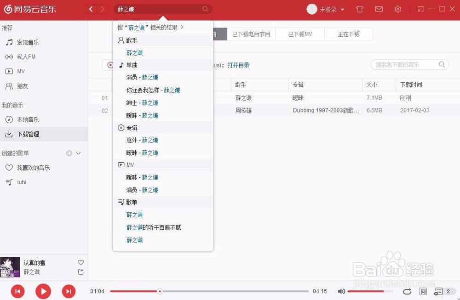The width and height of the screenshot is (460, 300).
Task: Click album 暧昧 in row 01
Action: click(x=298, y=98)
